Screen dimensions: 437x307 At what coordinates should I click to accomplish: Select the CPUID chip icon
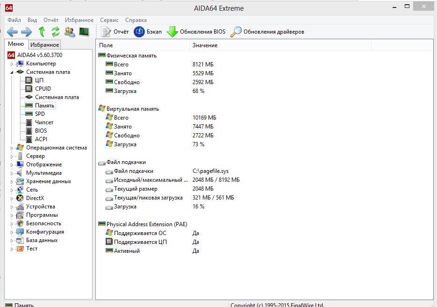(29, 89)
